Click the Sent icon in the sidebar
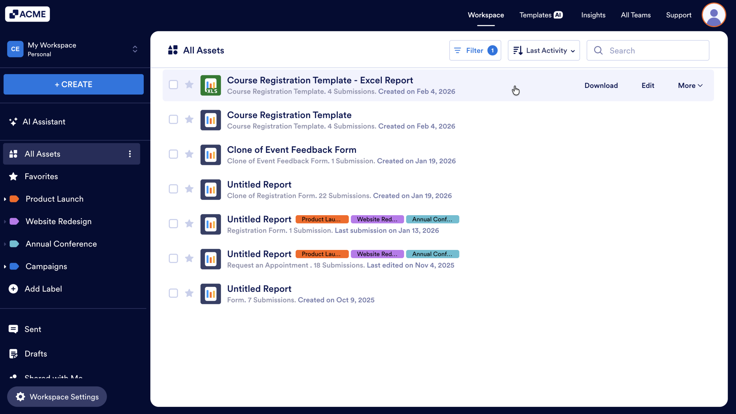Screen dimensions: 736x414 click(x=13, y=329)
